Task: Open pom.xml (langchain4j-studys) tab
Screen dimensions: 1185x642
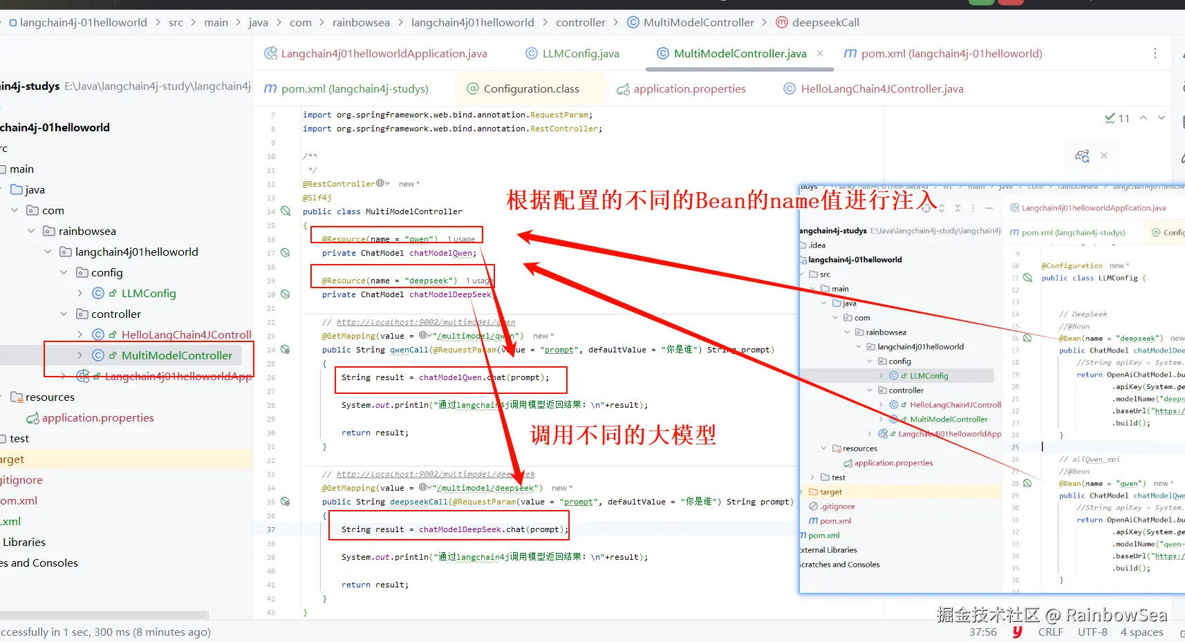Action: 346,88
